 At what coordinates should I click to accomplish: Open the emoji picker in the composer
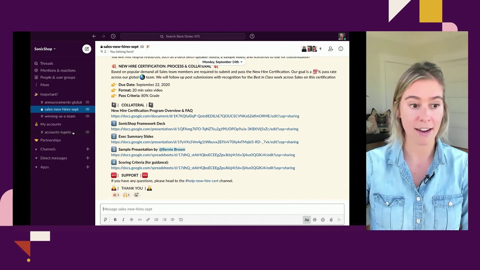click(x=323, y=220)
